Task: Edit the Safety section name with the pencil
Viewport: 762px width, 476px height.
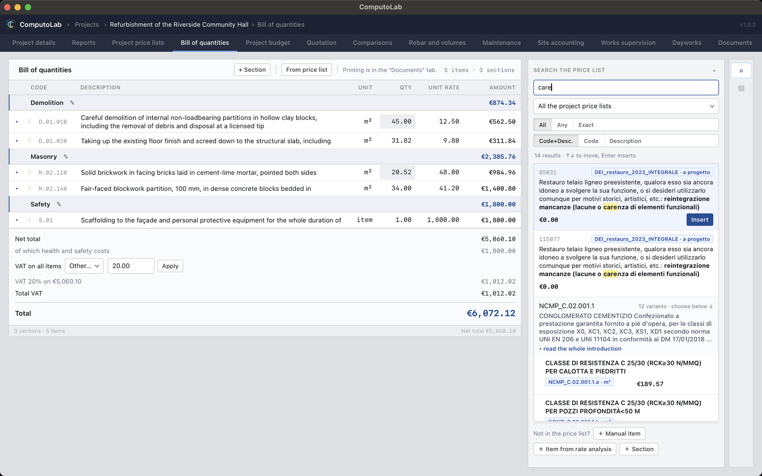Action: pyautogui.click(x=59, y=204)
